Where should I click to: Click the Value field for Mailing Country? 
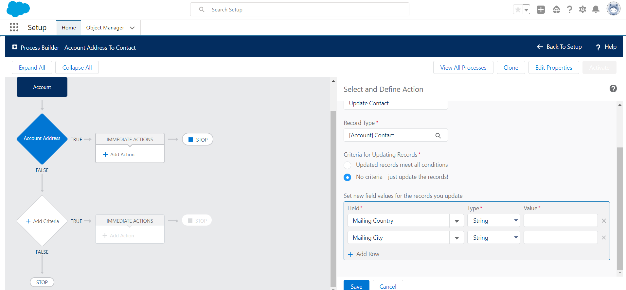560,221
